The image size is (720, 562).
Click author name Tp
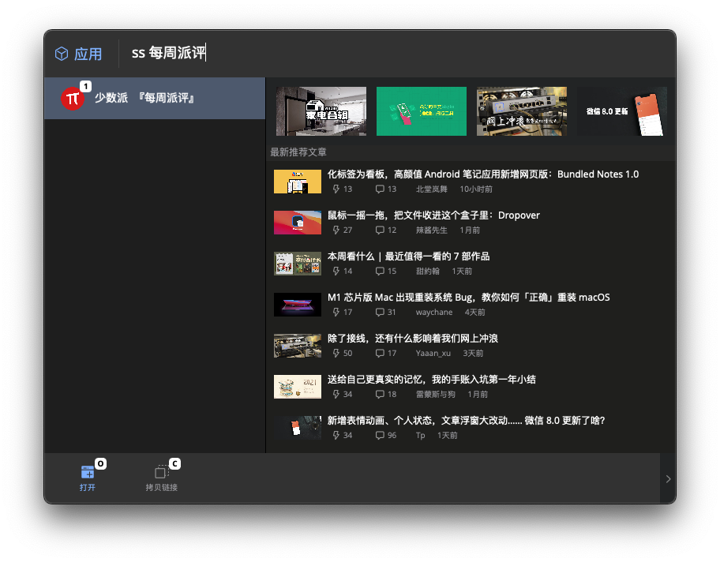point(420,435)
